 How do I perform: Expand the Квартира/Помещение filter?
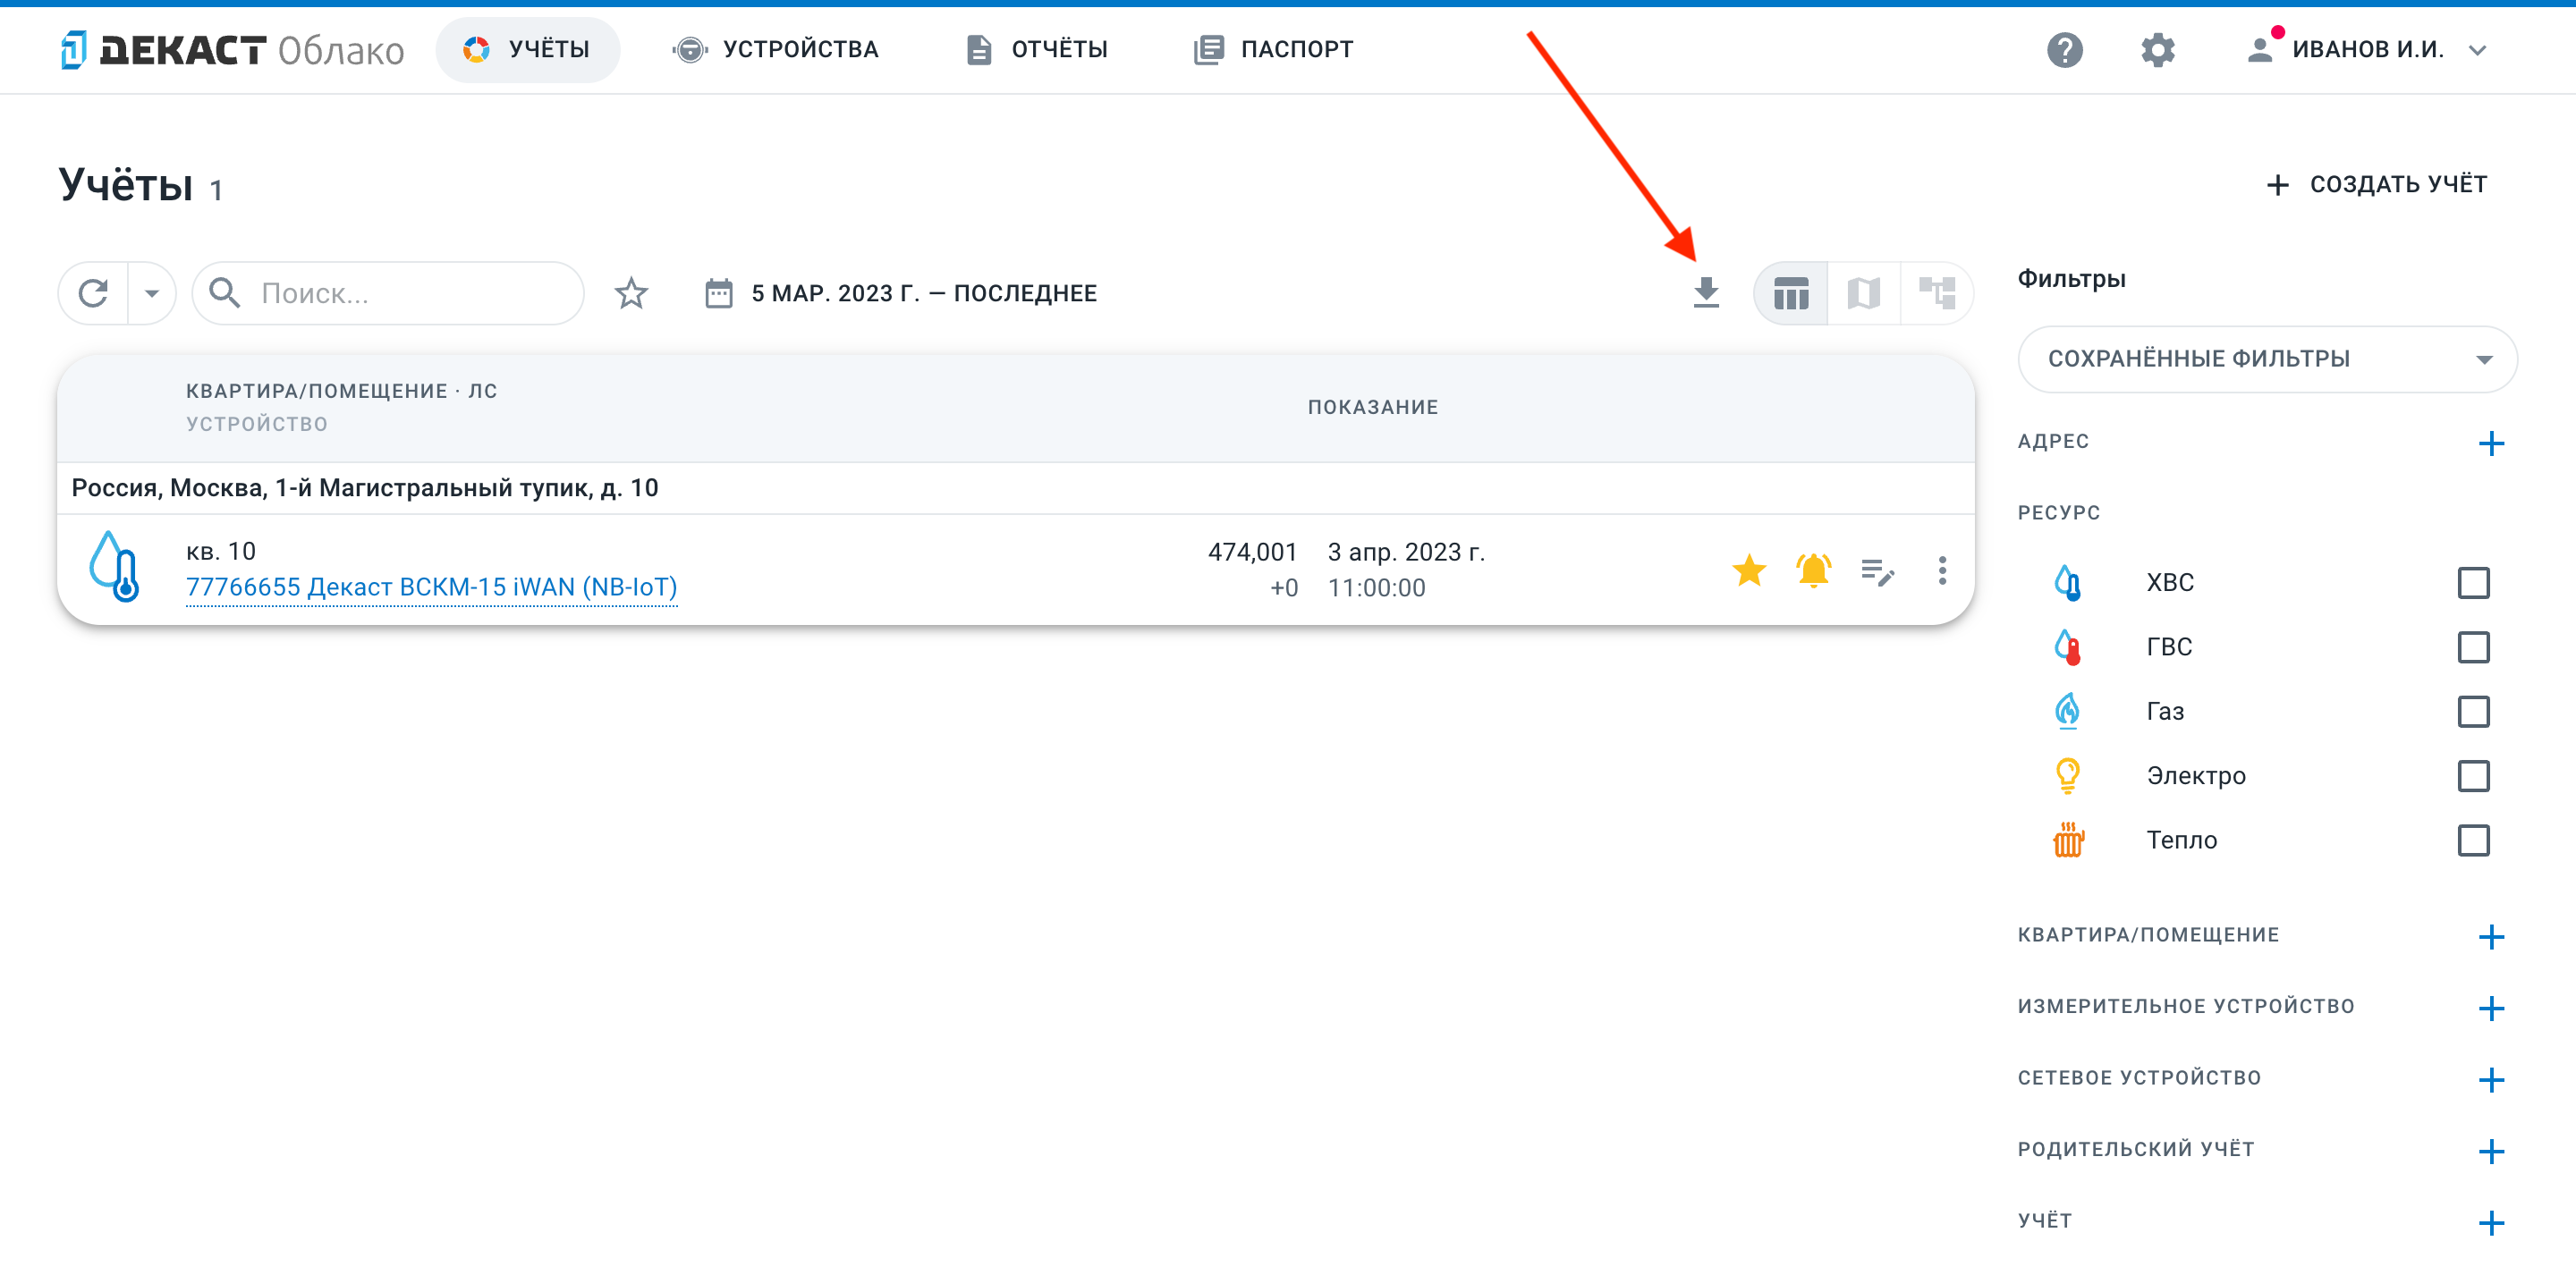click(x=2491, y=936)
